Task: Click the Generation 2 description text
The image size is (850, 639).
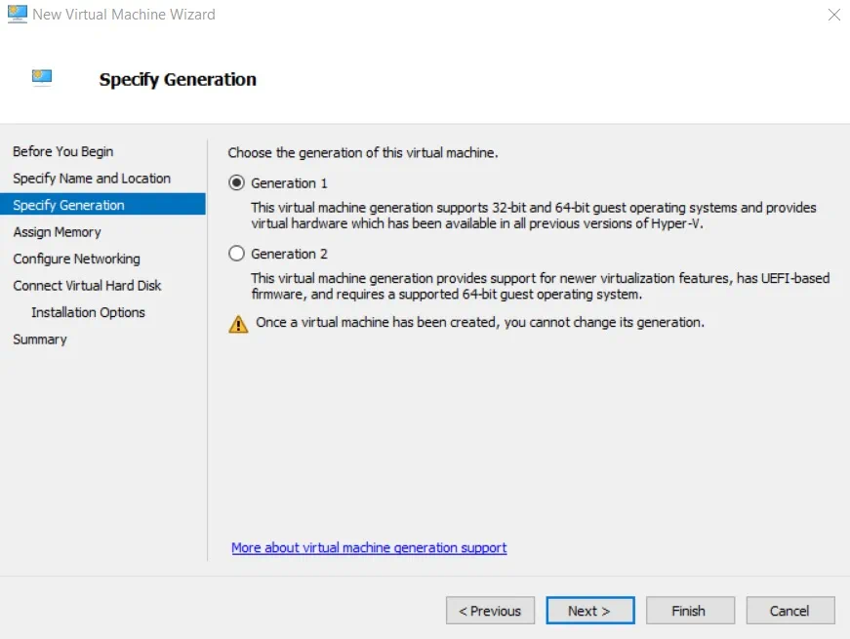Action: click(x=540, y=286)
